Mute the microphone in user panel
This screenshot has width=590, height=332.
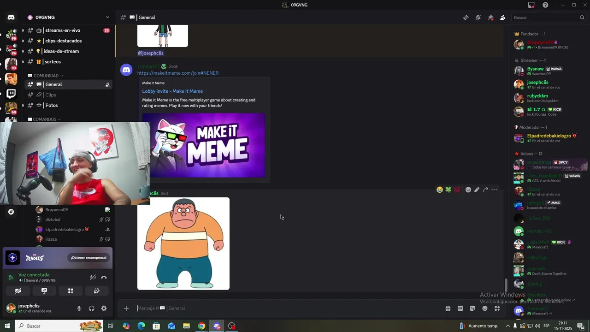click(79, 308)
